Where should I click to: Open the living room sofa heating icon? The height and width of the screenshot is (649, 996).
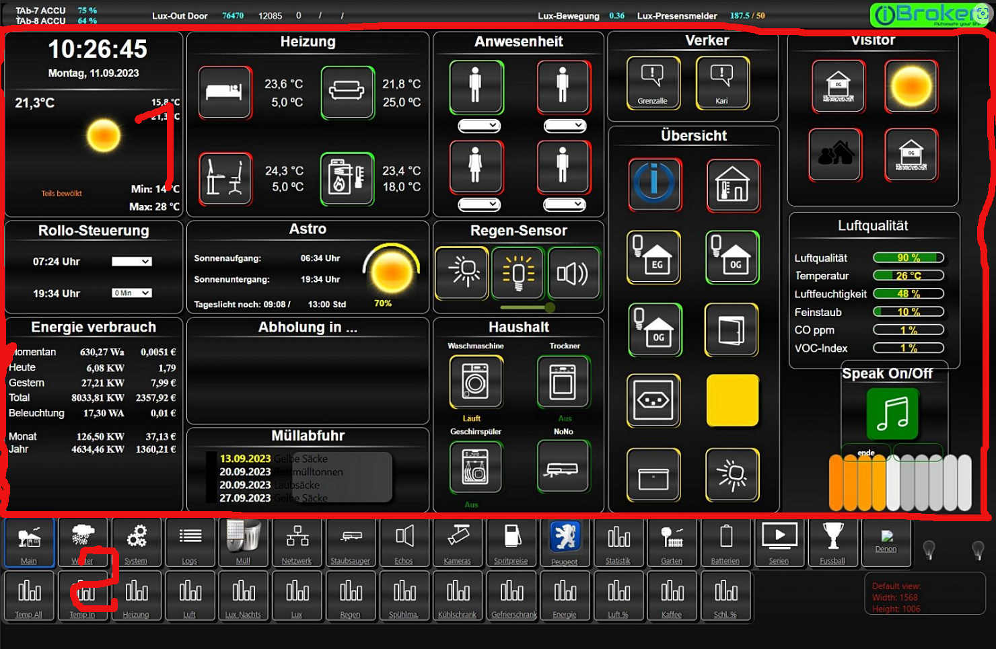pyautogui.click(x=347, y=92)
